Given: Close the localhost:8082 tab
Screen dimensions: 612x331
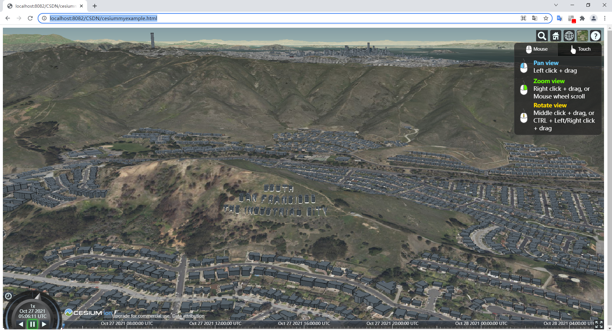Looking at the screenshot, I should pyautogui.click(x=81, y=6).
